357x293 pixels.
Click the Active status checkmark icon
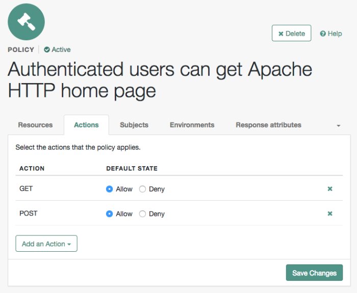click(x=47, y=49)
